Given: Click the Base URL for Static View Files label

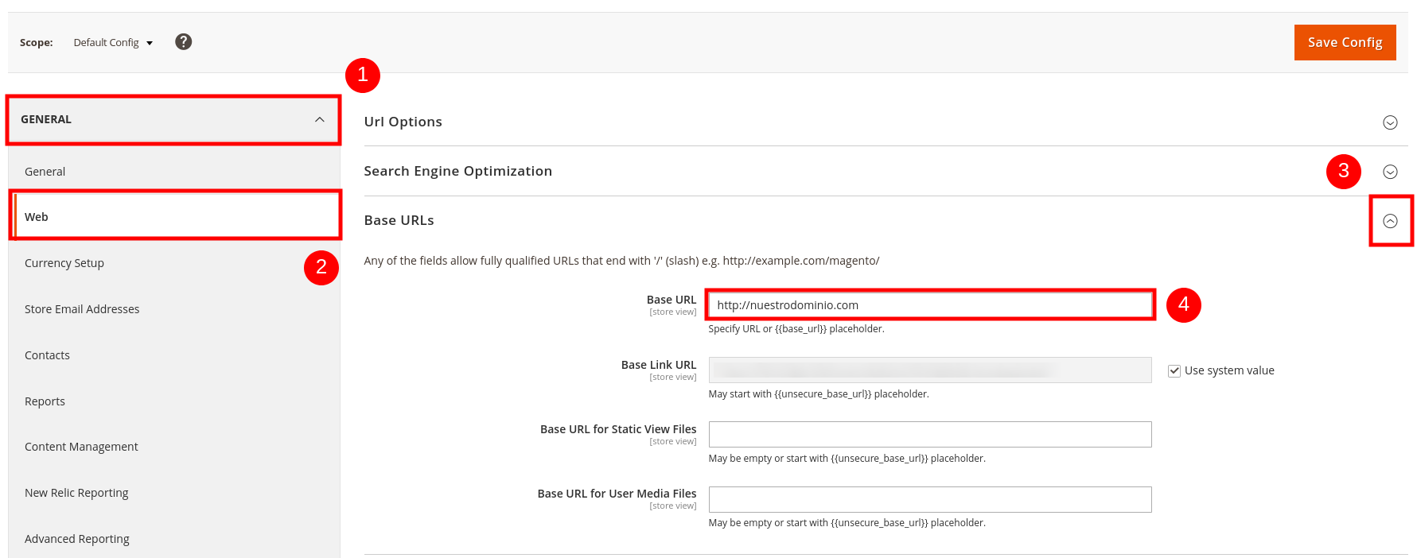Looking at the screenshot, I should tap(618, 429).
